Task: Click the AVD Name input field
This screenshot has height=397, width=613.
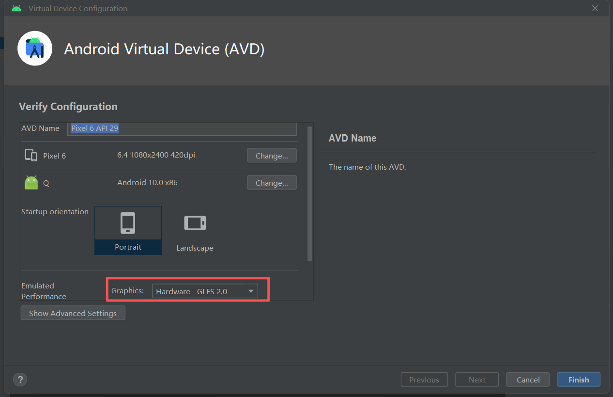Action: [x=182, y=128]
